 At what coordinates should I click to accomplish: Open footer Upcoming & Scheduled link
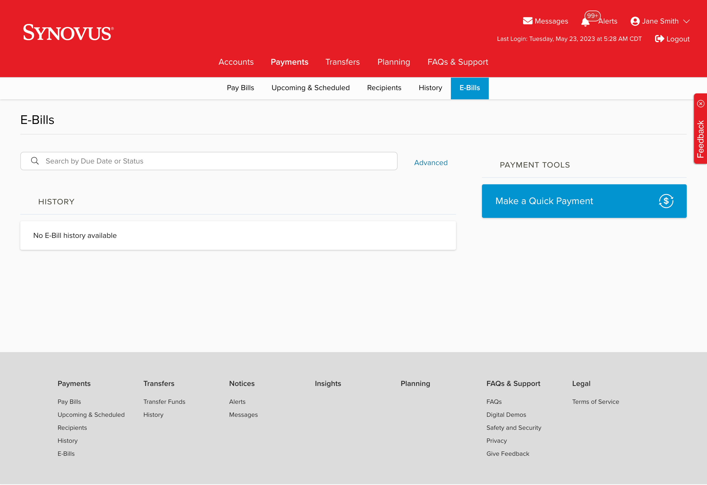point(91,415)
